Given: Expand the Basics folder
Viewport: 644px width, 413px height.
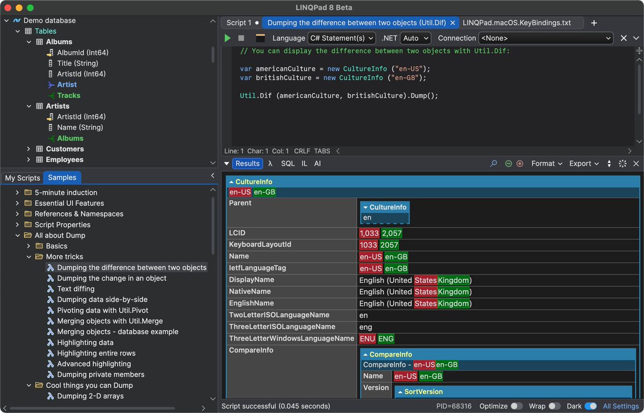Looking at the screenshot, I should (x=29, y=246).
